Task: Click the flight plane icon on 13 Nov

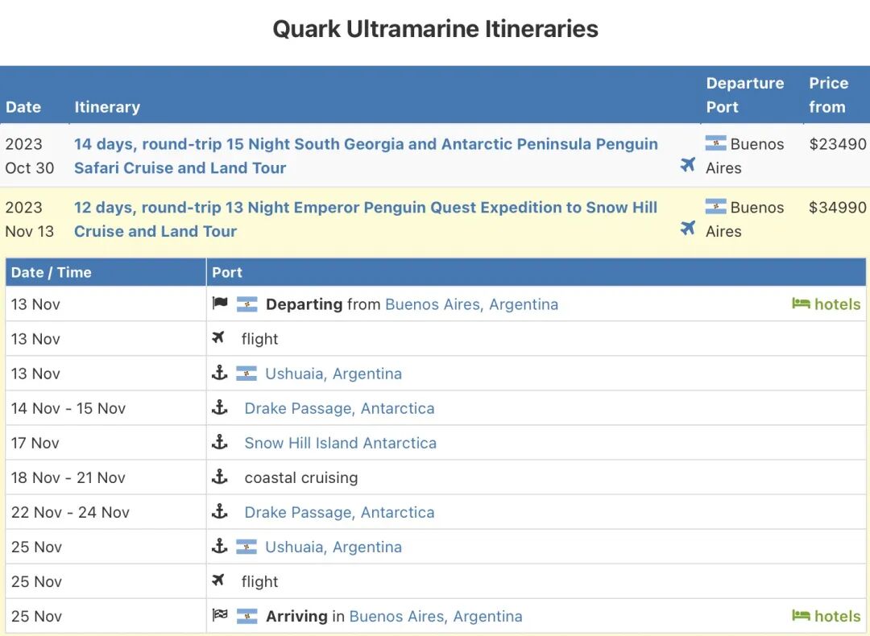Action: (x=218, y=337)
